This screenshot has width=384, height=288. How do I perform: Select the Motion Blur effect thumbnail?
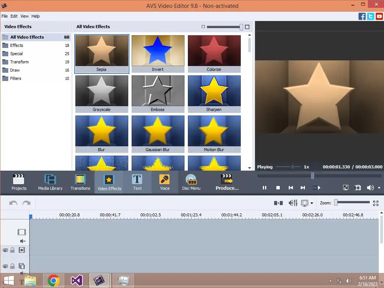click(214, 134)
